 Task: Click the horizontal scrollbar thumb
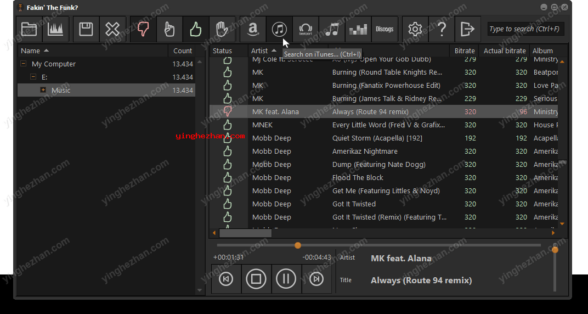click(x=245, y=233)
